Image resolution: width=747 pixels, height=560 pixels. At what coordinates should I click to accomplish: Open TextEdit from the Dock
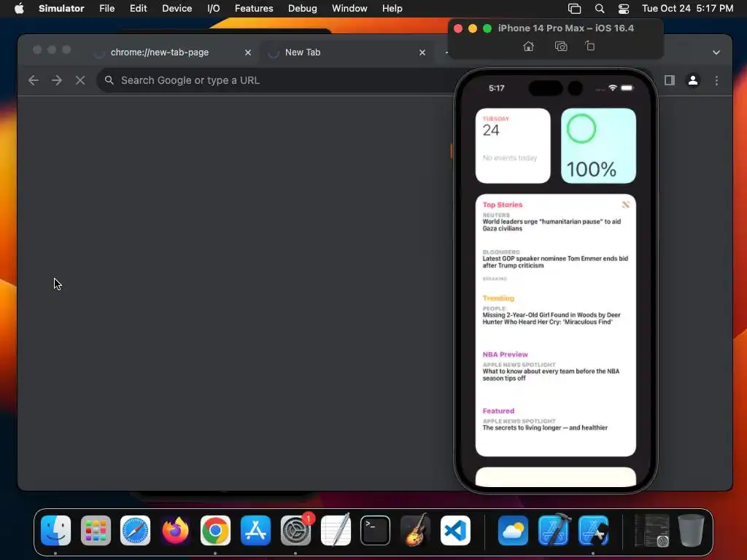pyautogui.click(x=336, y=531)
